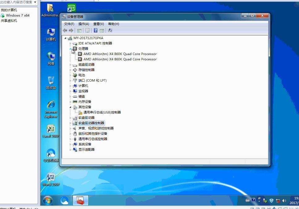Click the 电池 category icon
Viewport: 299px width, 209px height.
pyautogui.click(x=75, y=75)
